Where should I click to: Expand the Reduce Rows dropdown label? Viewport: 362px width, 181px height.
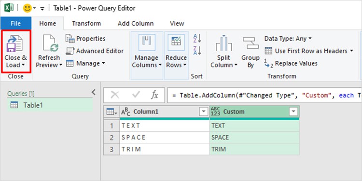176,61
